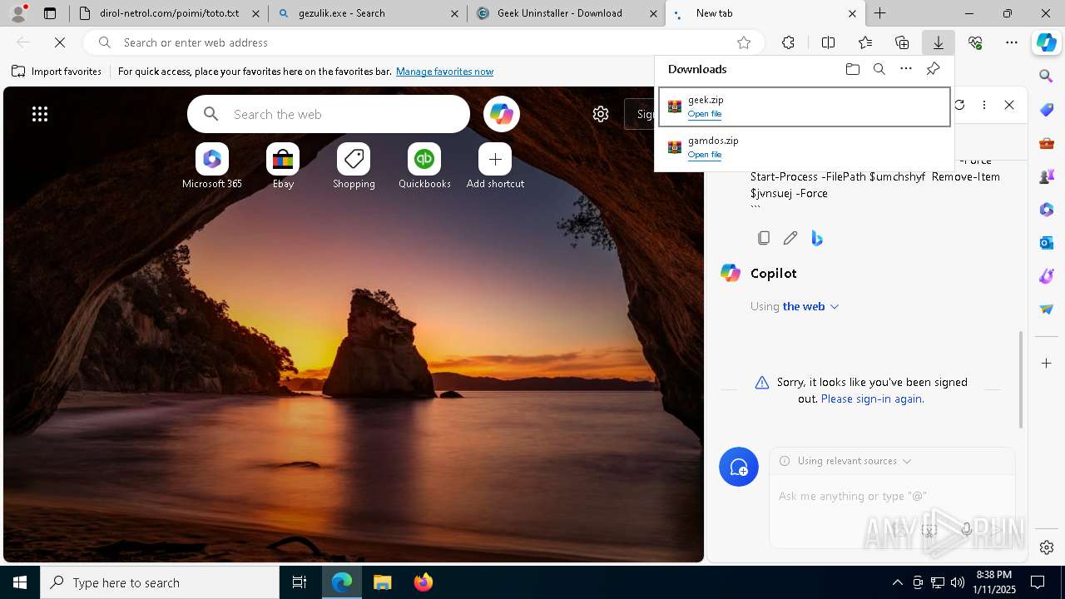Open the apps grid launcher
The image size is (1065, 599).
click(x=40, y=114)
